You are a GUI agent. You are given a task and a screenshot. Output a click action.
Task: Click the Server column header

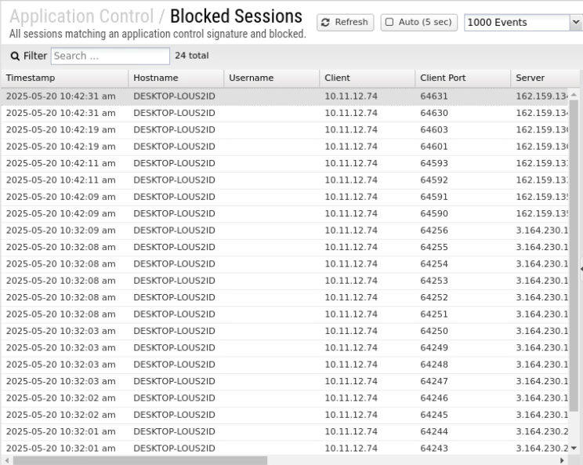[x=541, y=78]
